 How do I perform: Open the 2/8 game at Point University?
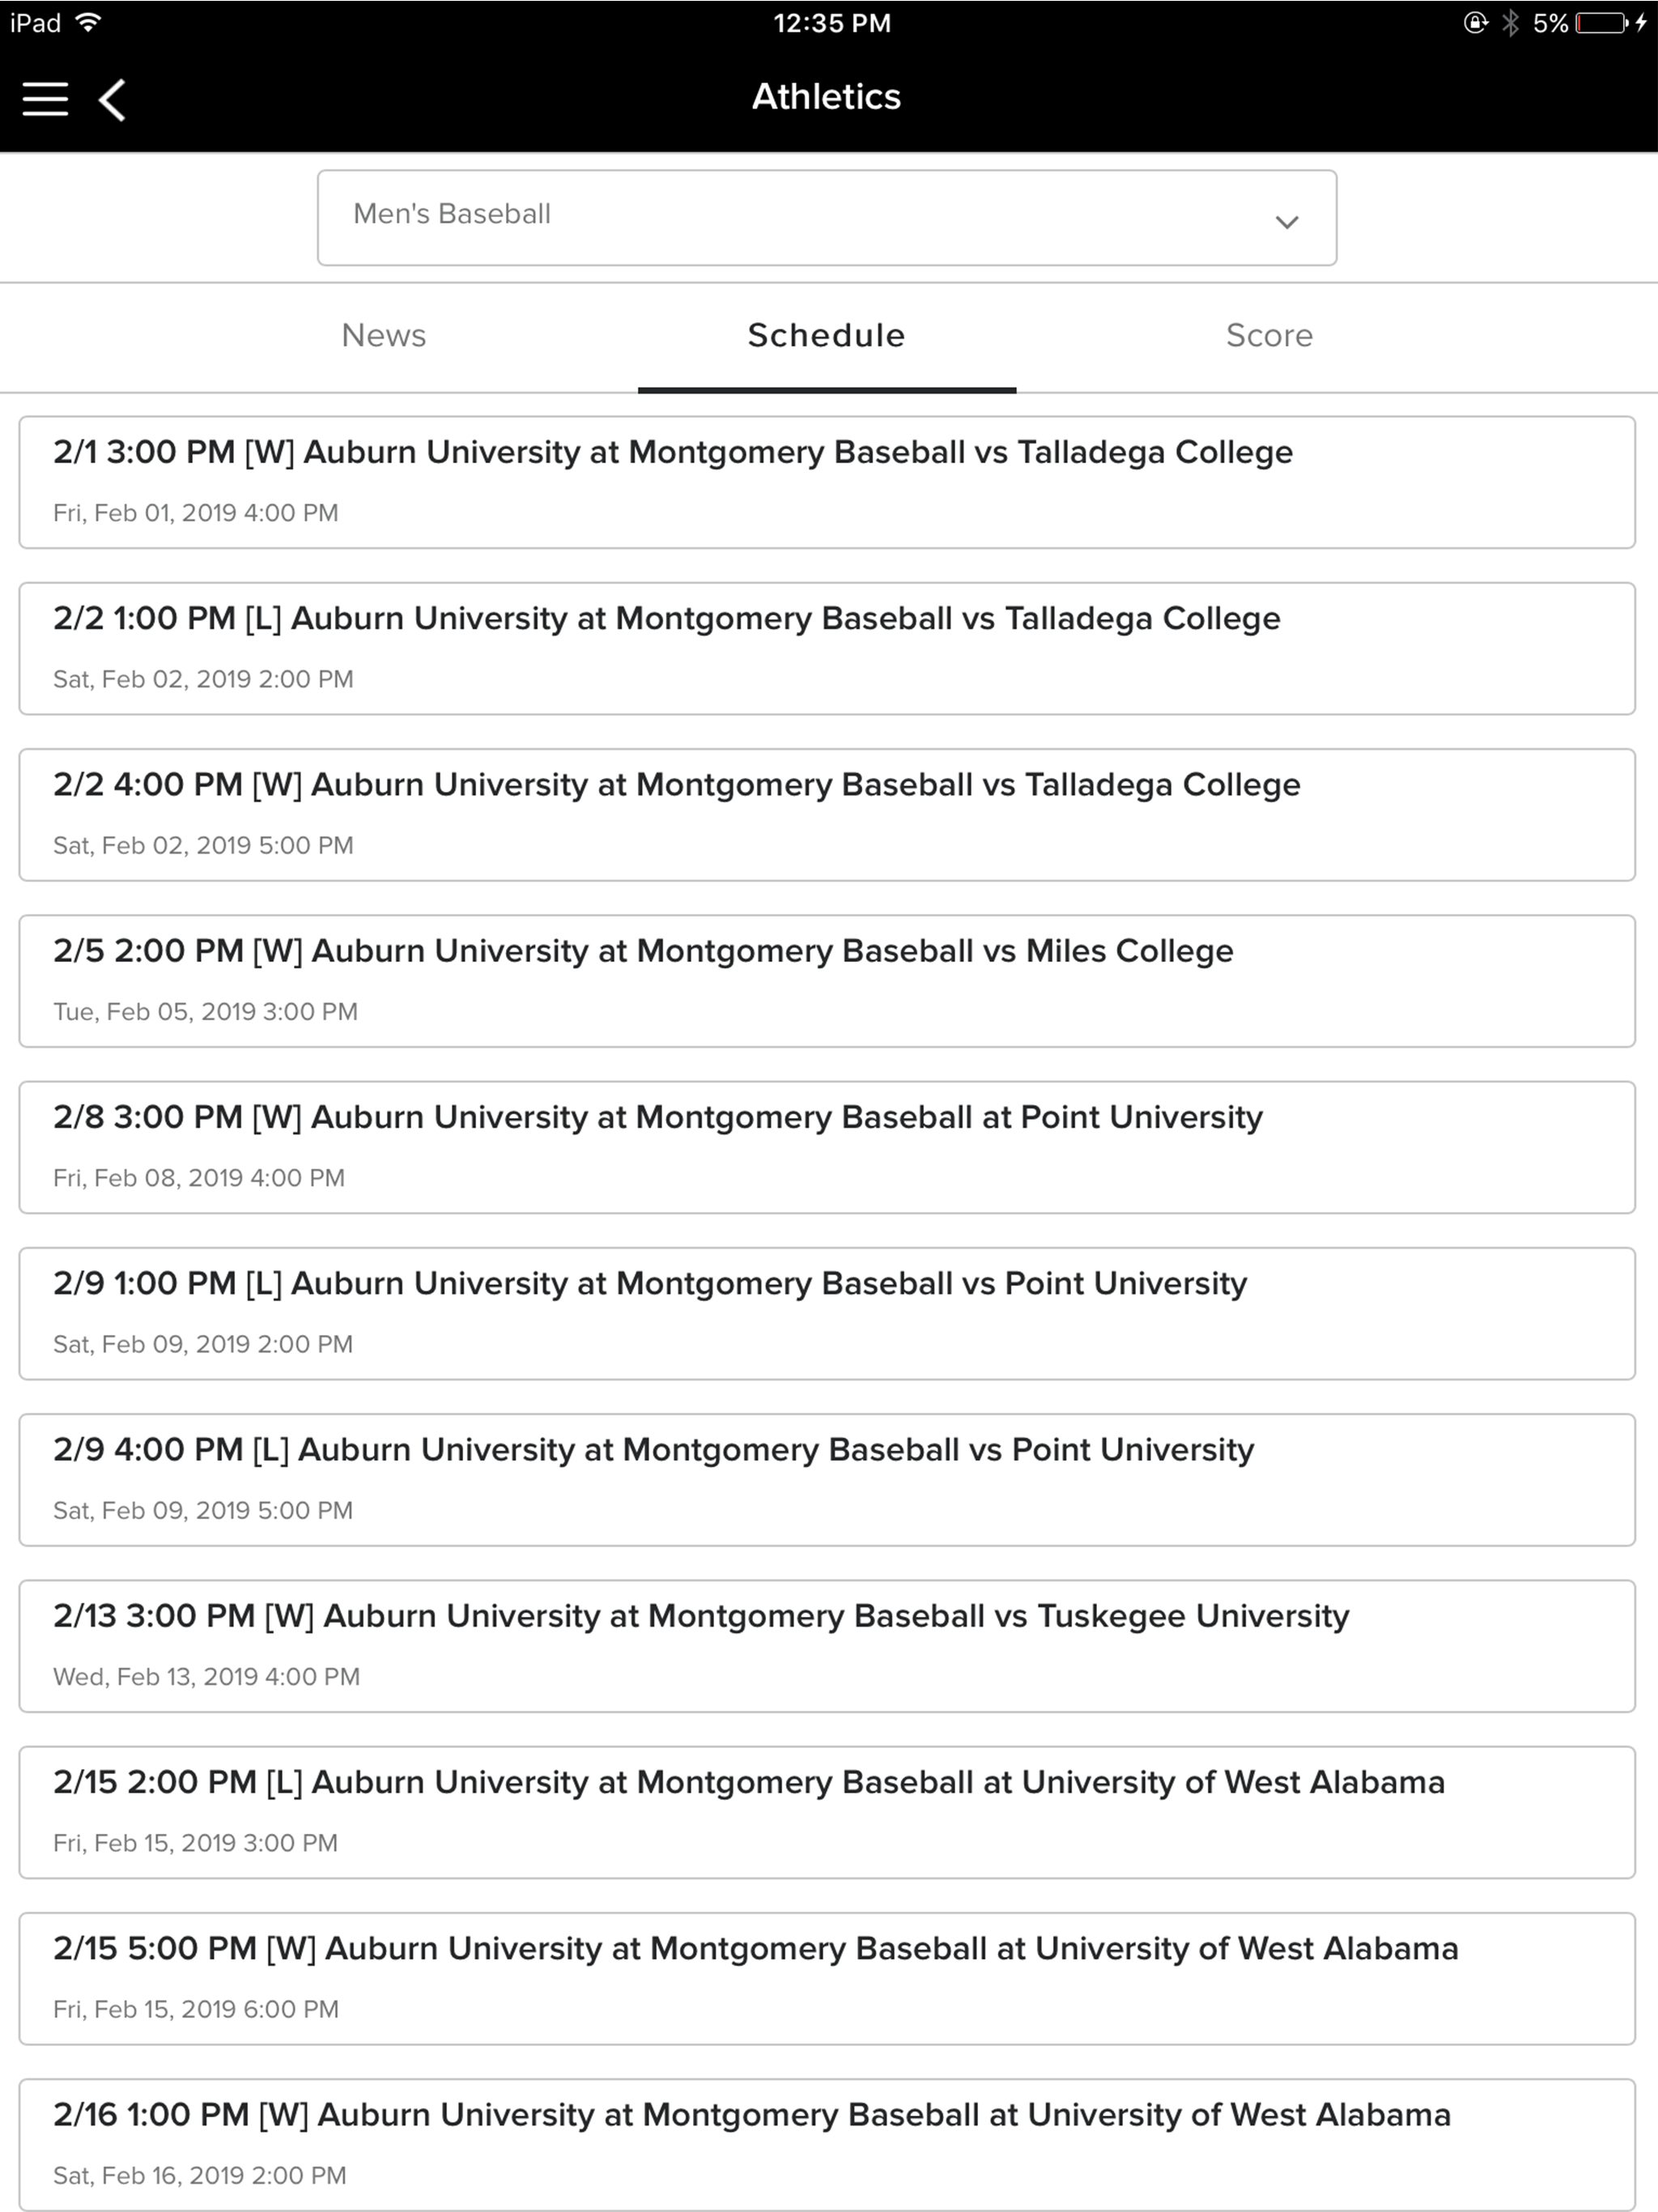point(827,1147)
